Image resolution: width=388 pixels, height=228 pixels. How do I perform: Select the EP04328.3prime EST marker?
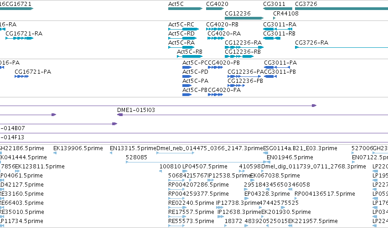point(246,198)
